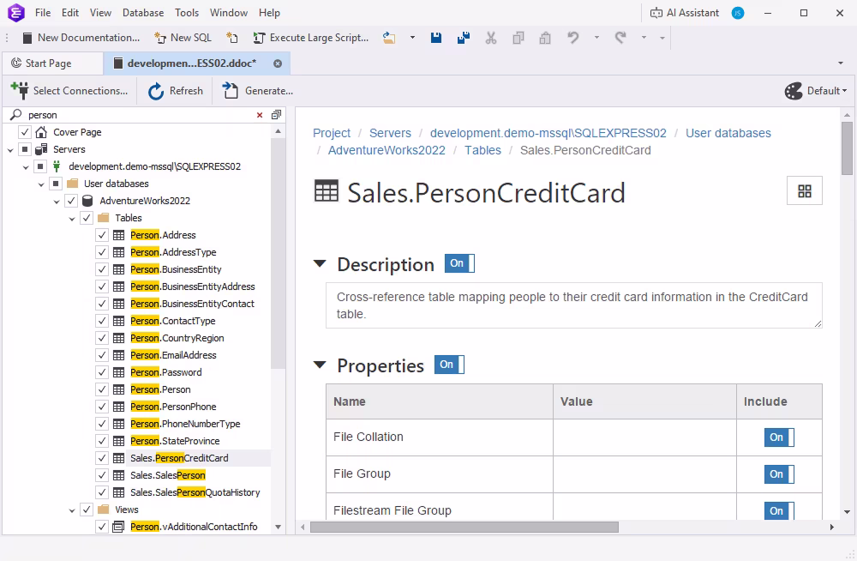Screen dimensions: 857x561
Task: Follow the AdventureWorks2022 breadcrumb link
Action: (387, 150)
